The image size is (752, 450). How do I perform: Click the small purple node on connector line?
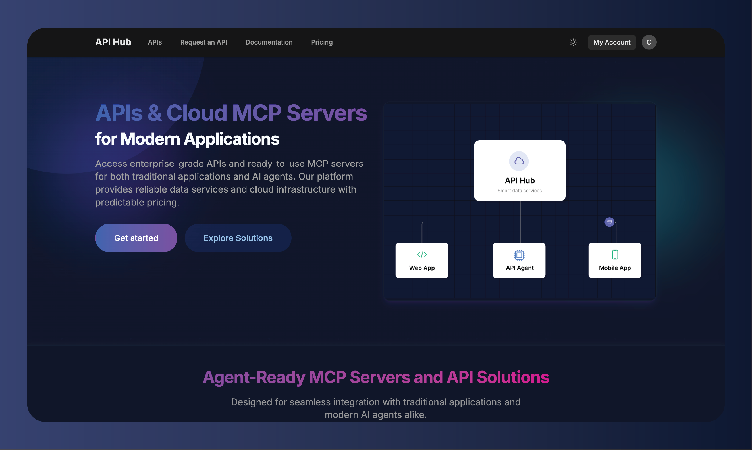pos(609,222)
